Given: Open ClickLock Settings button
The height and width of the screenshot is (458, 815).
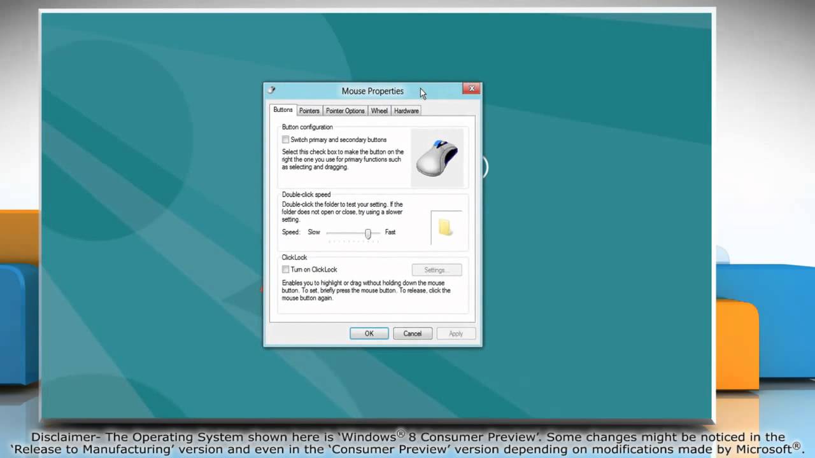Looking at the screenshot, I should [x=437, y=270].
